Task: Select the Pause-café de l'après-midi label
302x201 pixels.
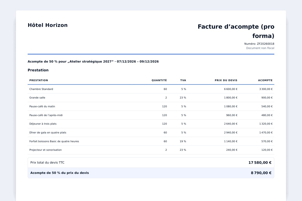Action: click(46, 115)
